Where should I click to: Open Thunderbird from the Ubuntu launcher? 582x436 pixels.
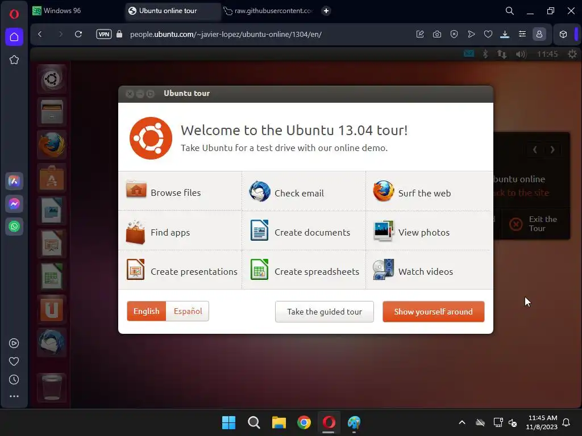pyautogui.click(x=52, y=342)
